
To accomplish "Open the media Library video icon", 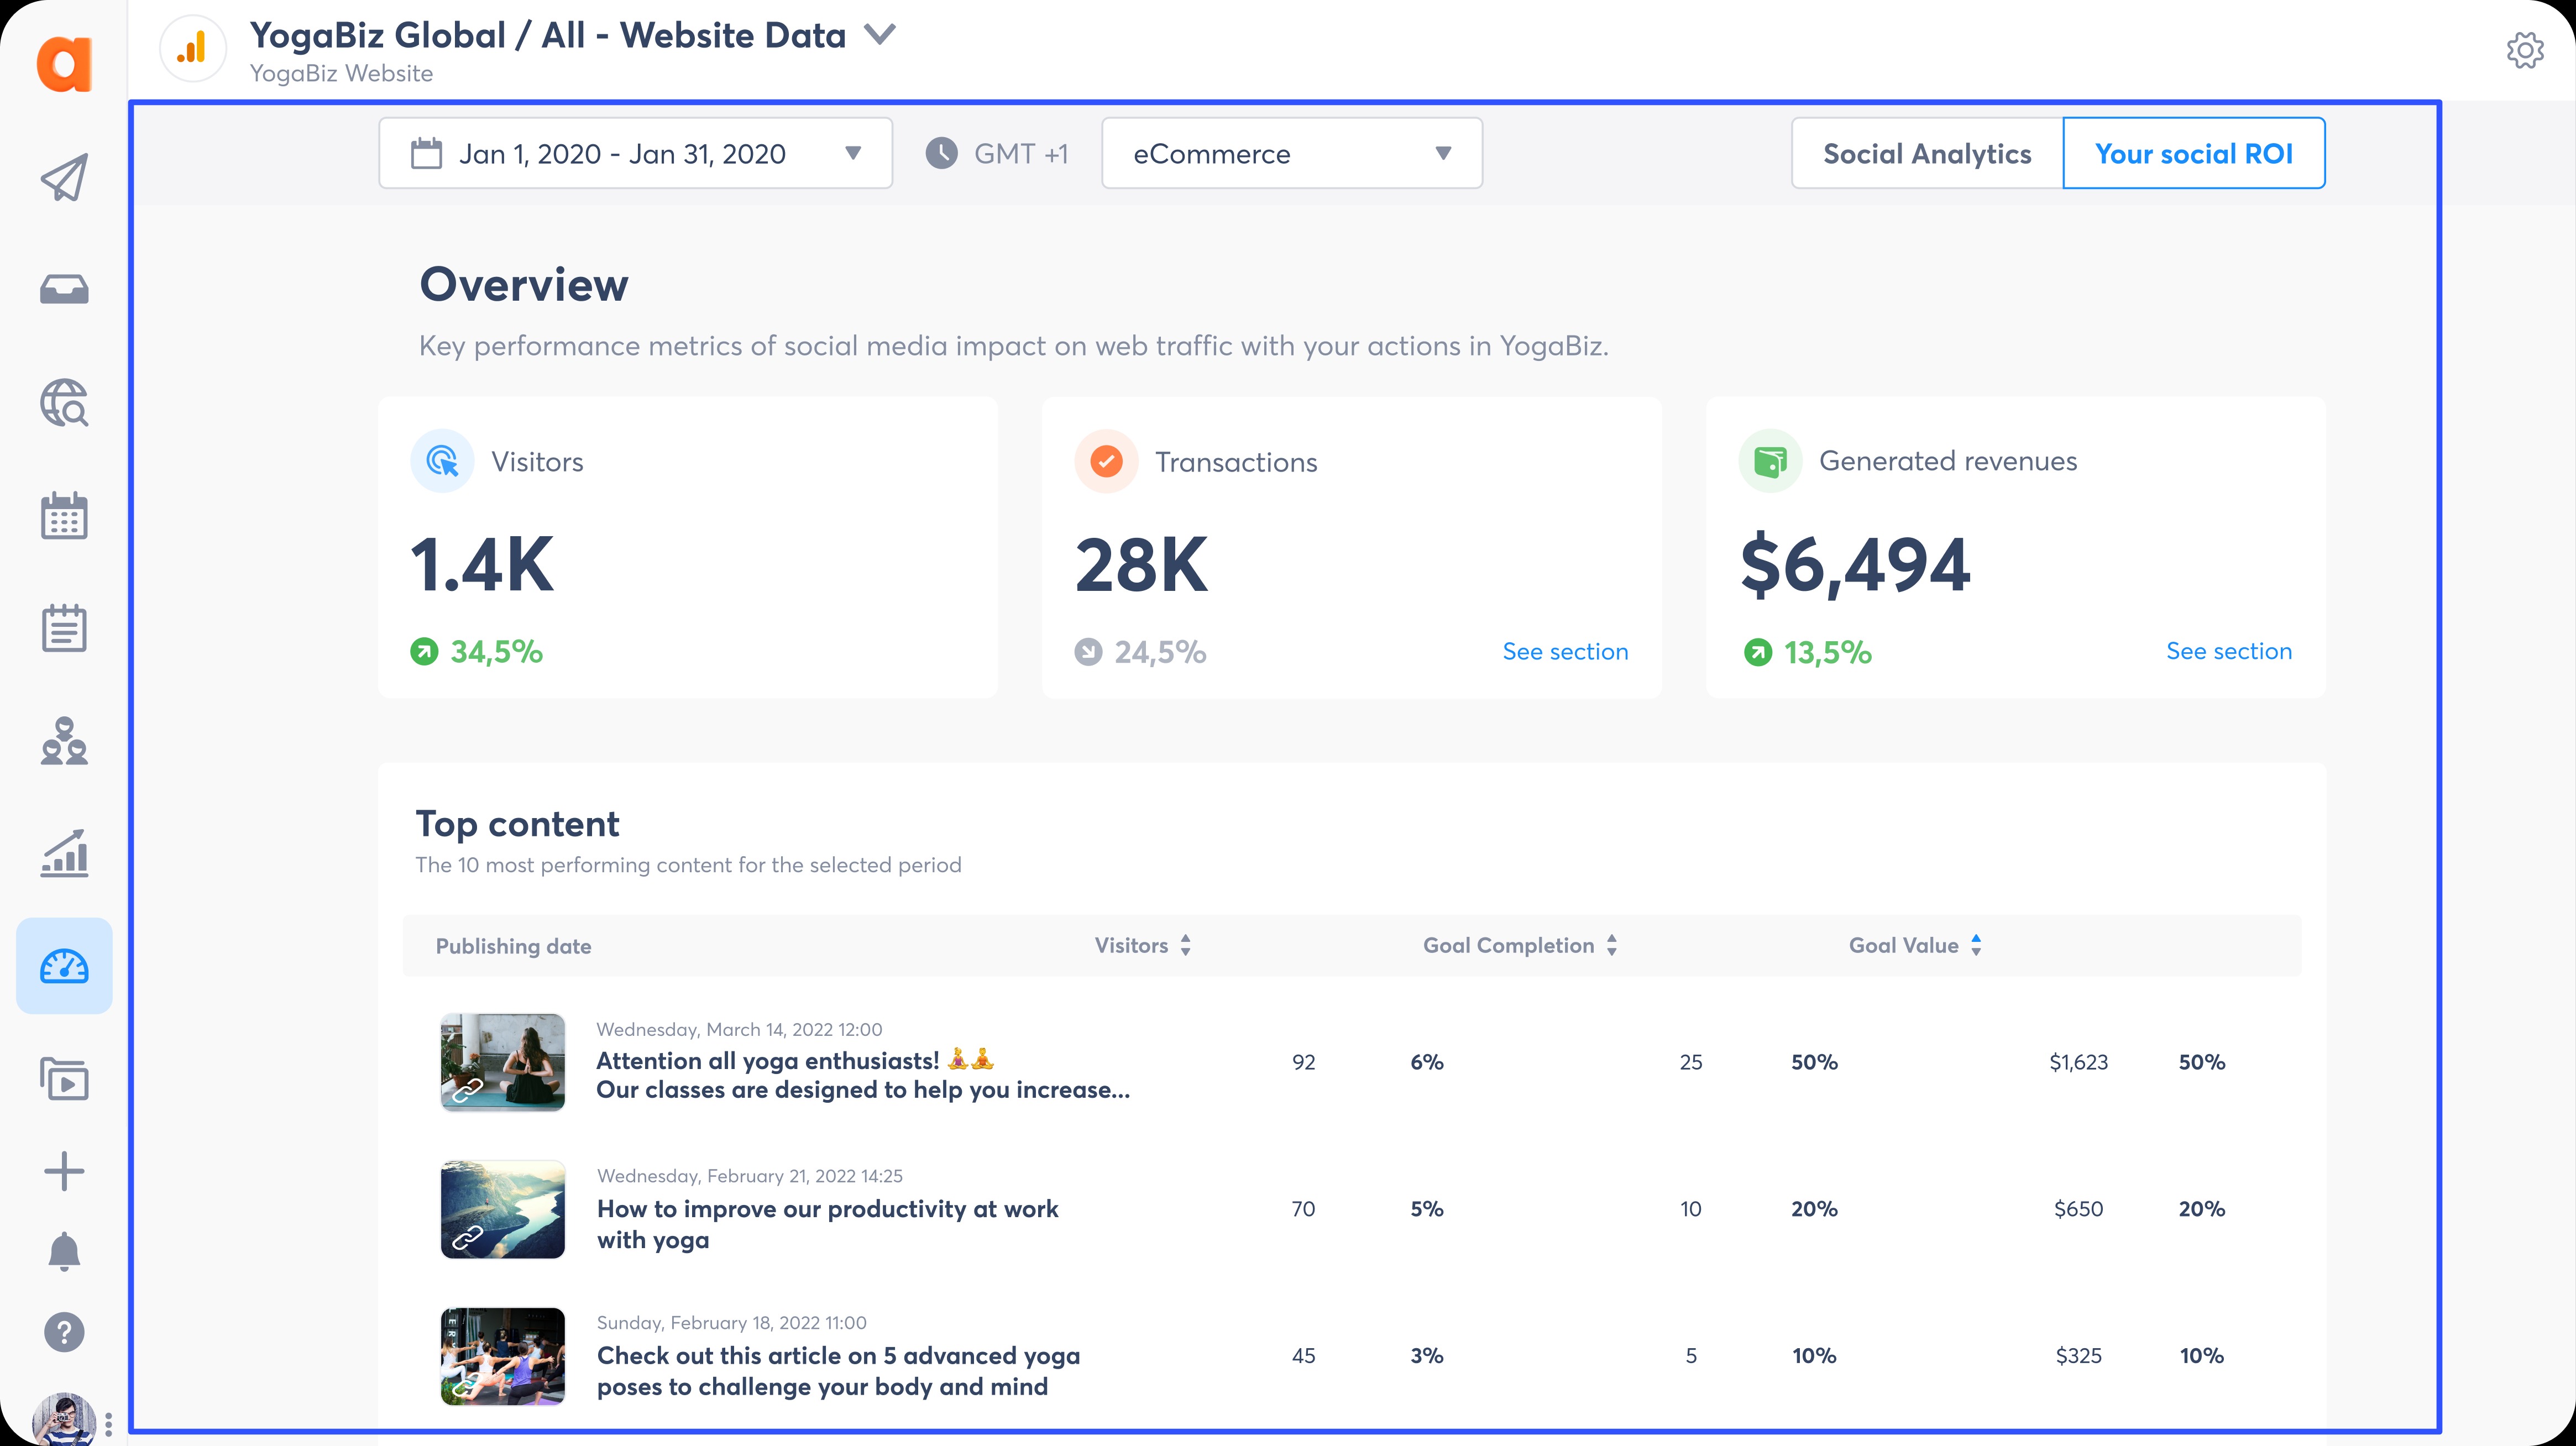I will (64, 1080).
